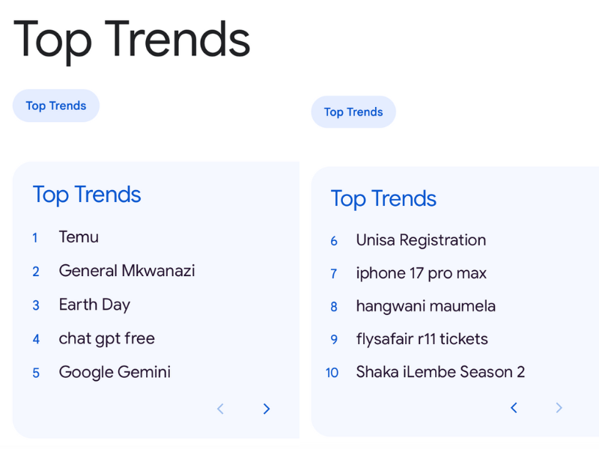Click the right Top Trends pill chip
The height and width of the screenshot is (449, 599).
click(x=353, y=112)
